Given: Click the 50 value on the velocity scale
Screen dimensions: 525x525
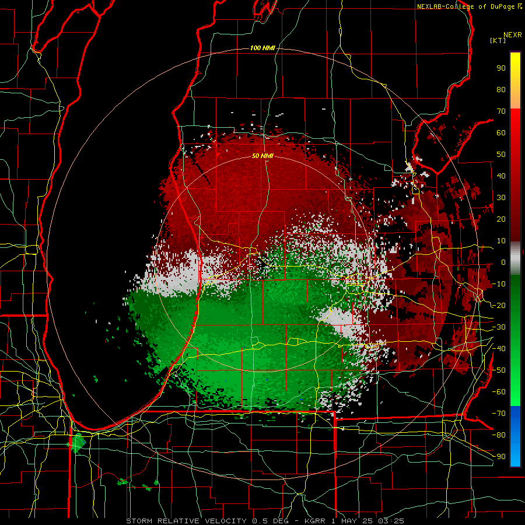Looking at the screenshot, I should [501, 155].
